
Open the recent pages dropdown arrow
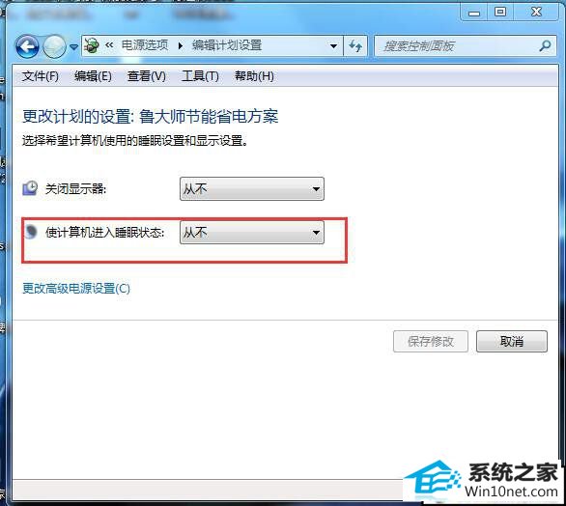click(73, 47)
